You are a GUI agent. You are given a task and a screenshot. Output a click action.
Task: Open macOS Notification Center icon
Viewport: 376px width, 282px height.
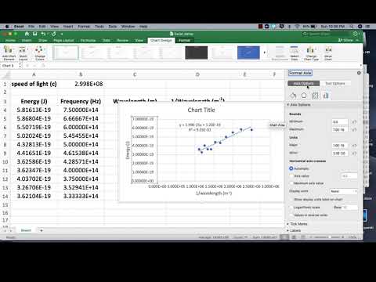(x=367, y=27)
